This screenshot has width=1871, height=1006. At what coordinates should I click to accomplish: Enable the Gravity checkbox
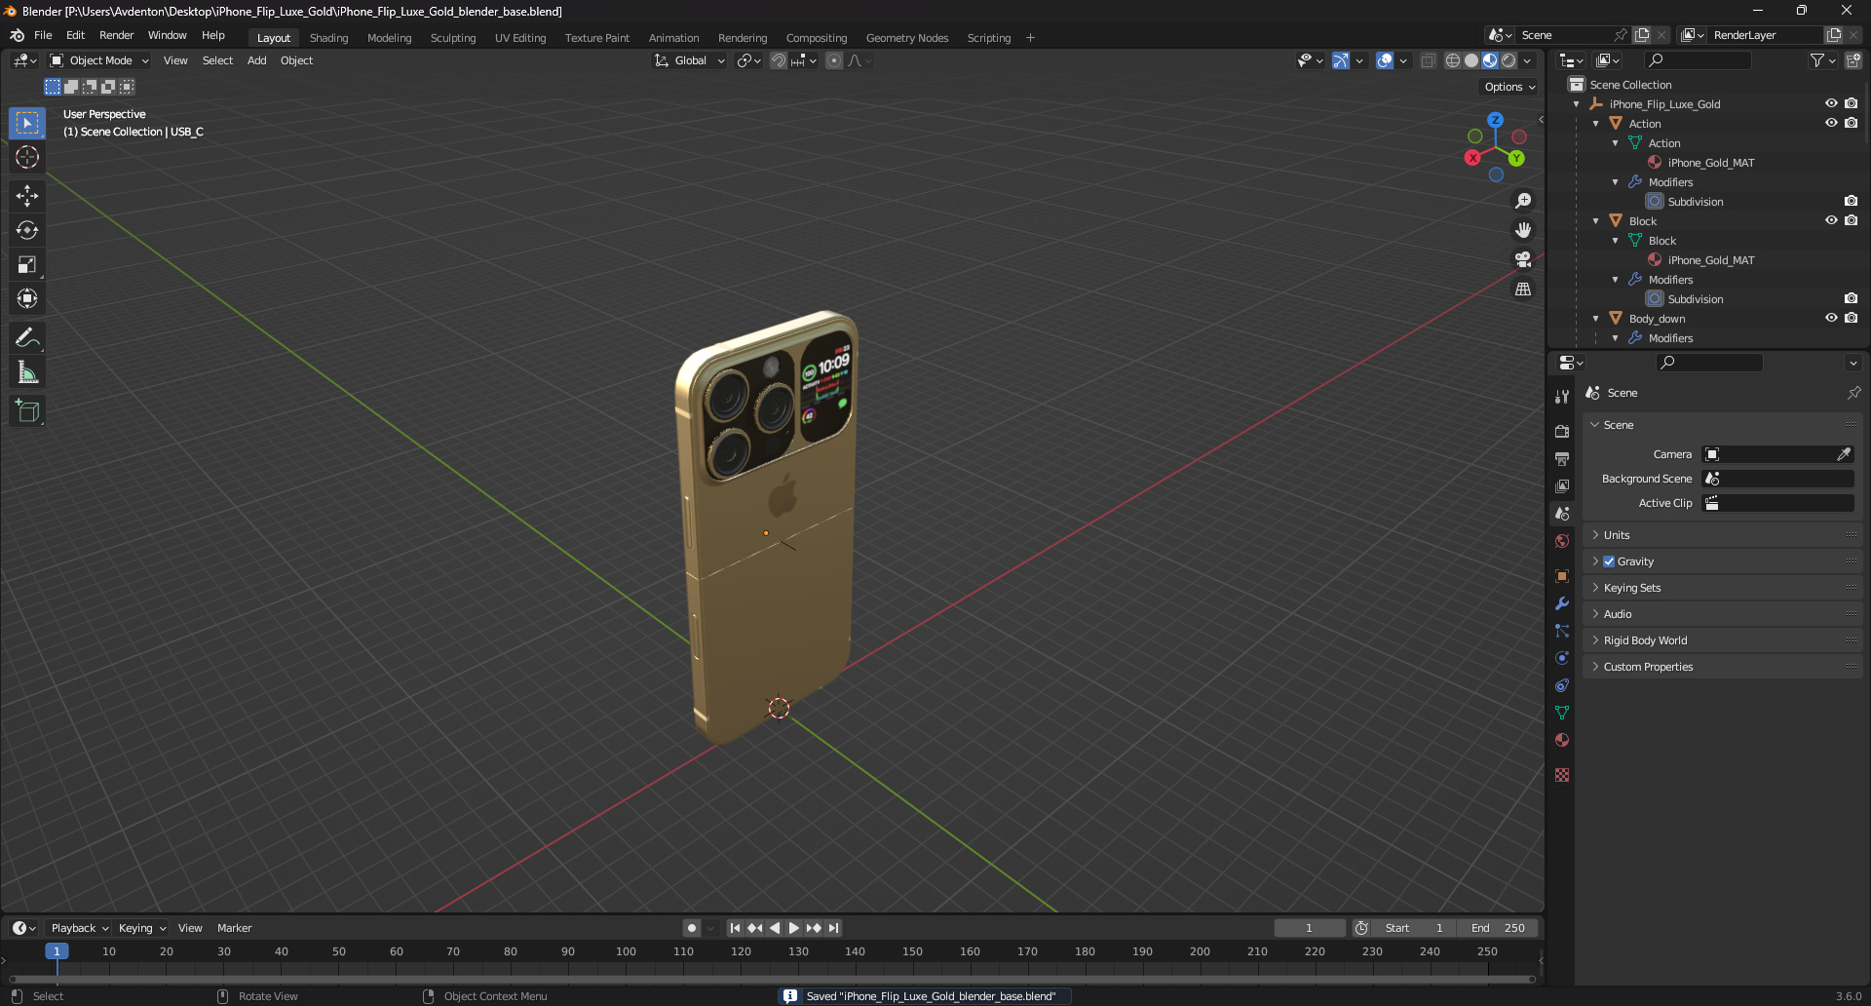pyautogui.click(x=1609, y=561)
